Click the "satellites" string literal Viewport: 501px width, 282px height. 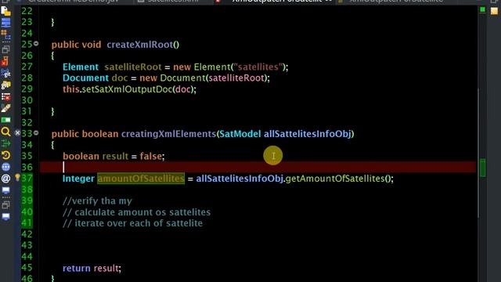click(258, 67)
